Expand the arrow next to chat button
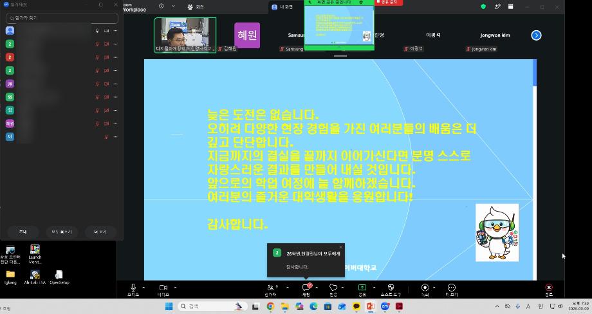Viewport: 592px width, 314px height. click(x=317, y=288)
